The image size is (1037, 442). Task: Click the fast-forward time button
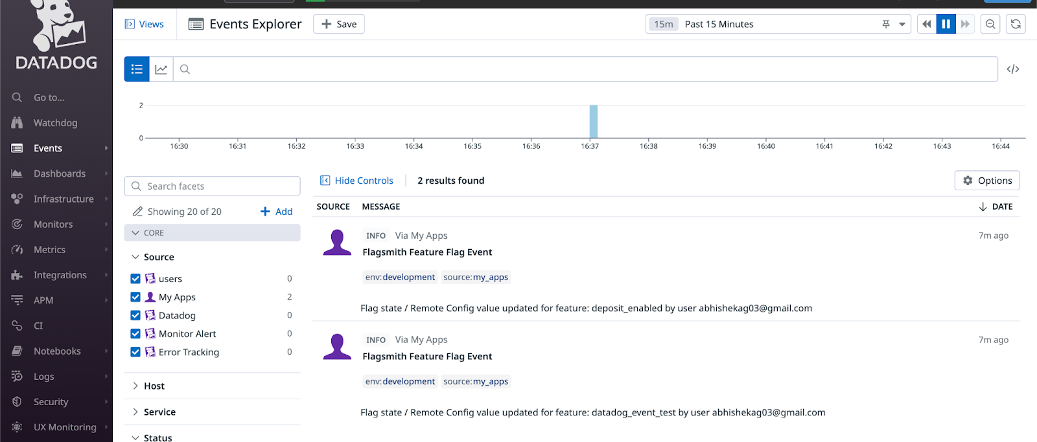pyautogui.click(x=966, y=24)
